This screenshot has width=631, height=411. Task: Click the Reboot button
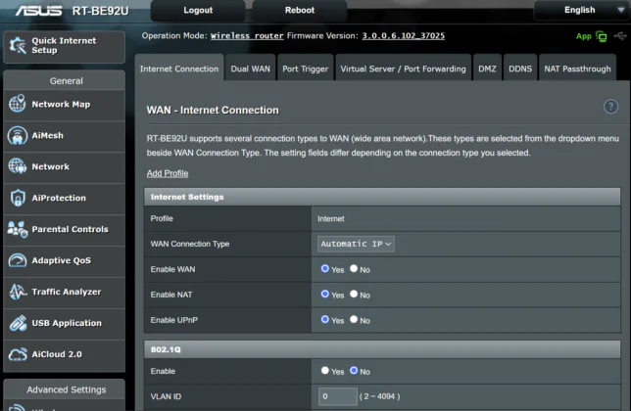pos(300,10)
